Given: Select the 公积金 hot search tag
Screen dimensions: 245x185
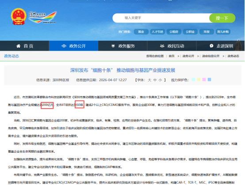Looking at the screenshot, I should (x=190, y=32).
